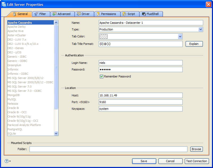
Task: Close the Edit Server Properties dialog
Action: pos(208,4)
